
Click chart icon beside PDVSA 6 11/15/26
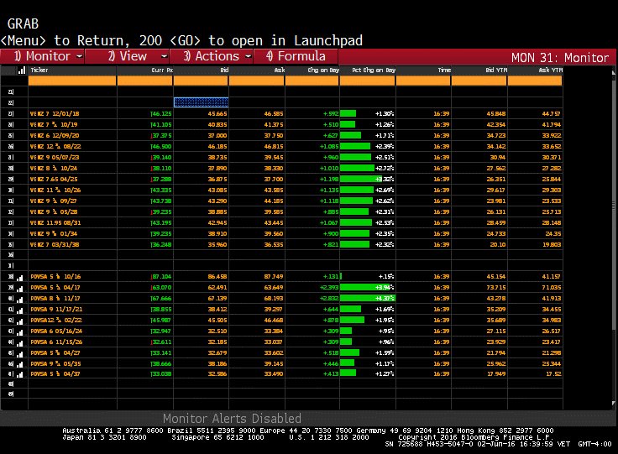pyautogui.click(x=20, y=342)
